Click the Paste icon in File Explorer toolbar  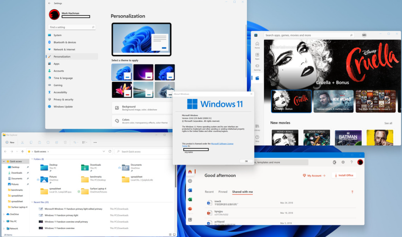tap(39, 142)
